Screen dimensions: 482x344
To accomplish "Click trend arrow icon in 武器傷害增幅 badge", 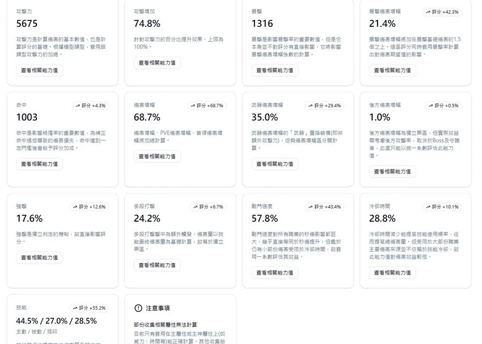I will (310, 106).
